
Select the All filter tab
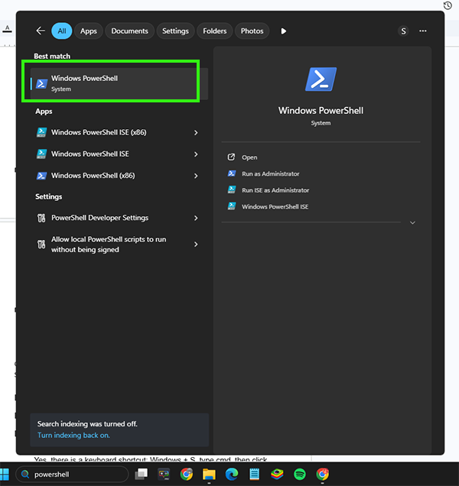pyautogui.click(x=62, y=31)
